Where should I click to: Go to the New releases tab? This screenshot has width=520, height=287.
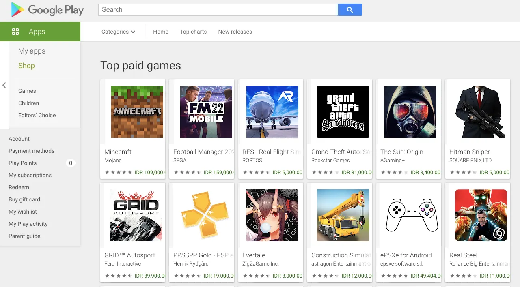235,32
